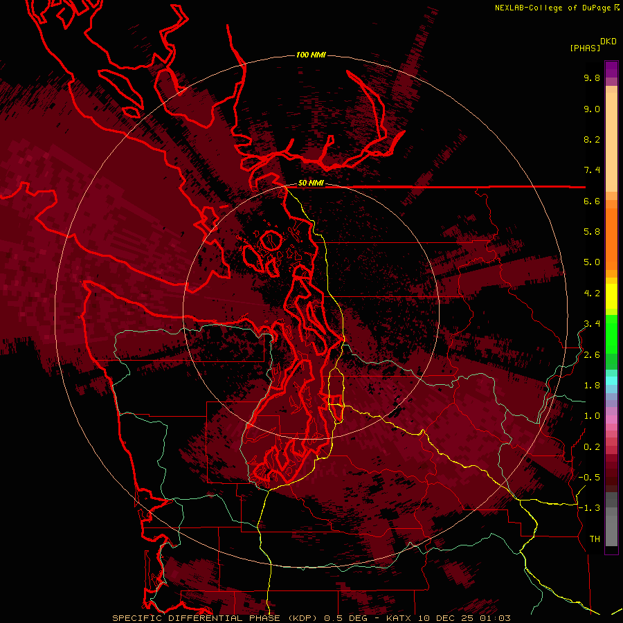Click the orange band of color scale
Screen dimensions: 623x623
tap(611, 238)
